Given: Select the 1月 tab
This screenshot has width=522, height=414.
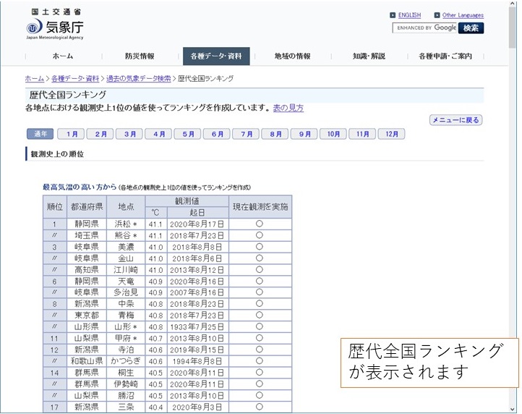Looking at the screenshot, I should [x=71, y=134].
